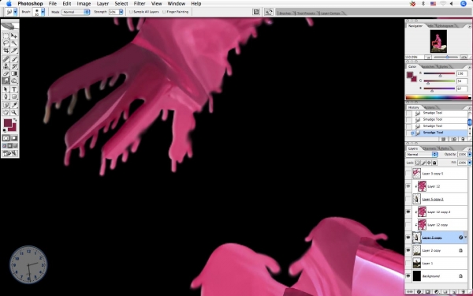473x296 pixels.
Task: Open the Navigator panel options menu
Action: (469, 26)
